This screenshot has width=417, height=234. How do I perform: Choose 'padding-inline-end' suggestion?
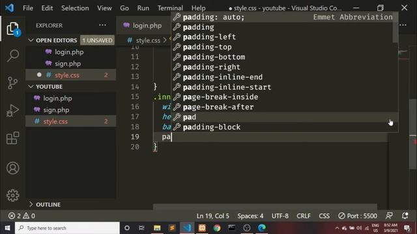tap(284, 77)
